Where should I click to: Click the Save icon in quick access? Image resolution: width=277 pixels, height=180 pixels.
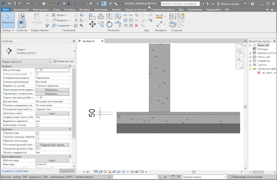pyautogui.click(x=15, y=4)
